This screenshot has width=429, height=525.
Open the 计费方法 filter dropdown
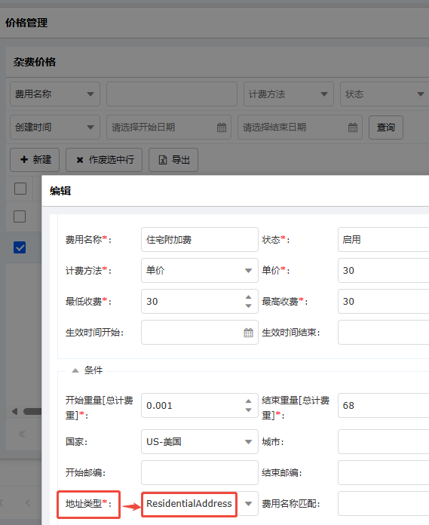click(289, 94)
